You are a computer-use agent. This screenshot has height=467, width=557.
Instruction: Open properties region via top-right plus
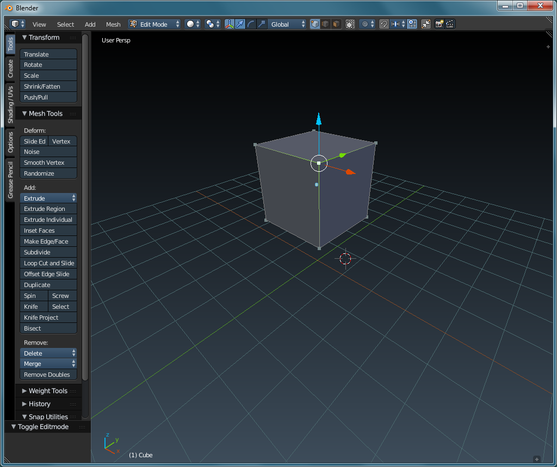click(548, 47)
